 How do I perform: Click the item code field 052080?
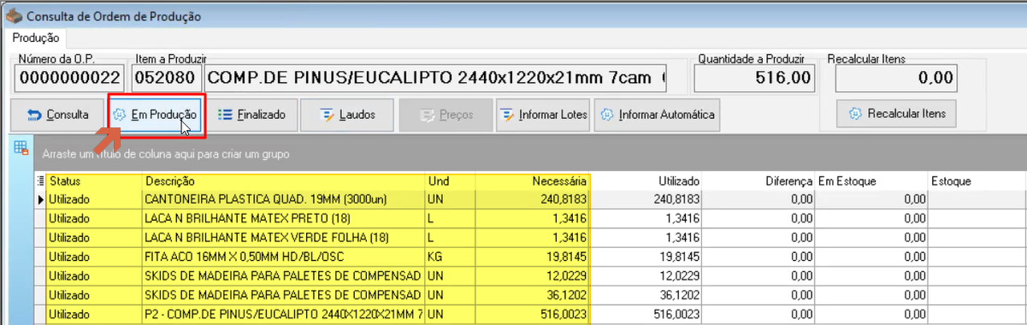168,79
